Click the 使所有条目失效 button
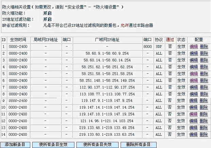The height and width of the screenshot is (148, 211). pos(98,145)
